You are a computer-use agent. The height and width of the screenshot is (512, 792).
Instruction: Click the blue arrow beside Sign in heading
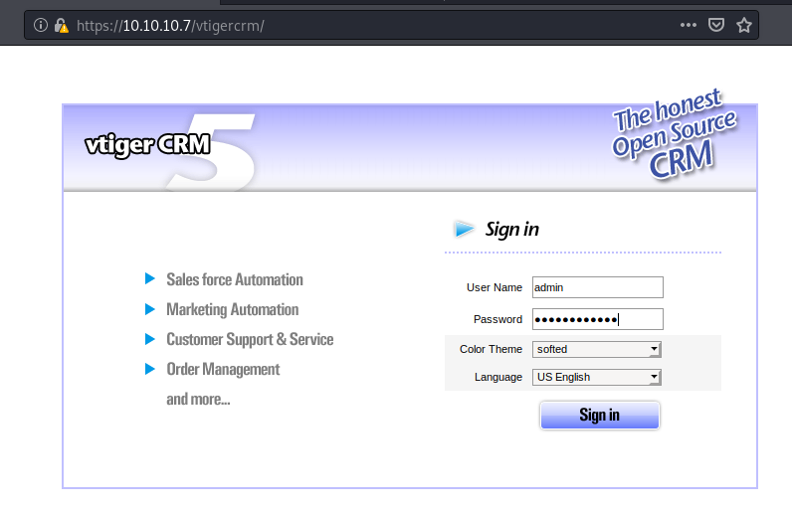click(x=465, y=230)
